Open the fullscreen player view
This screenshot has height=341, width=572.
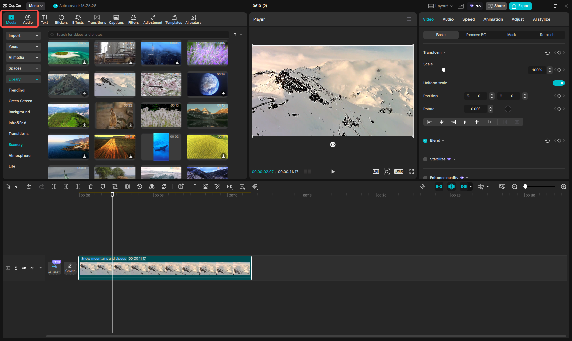(x=412, y=172)
